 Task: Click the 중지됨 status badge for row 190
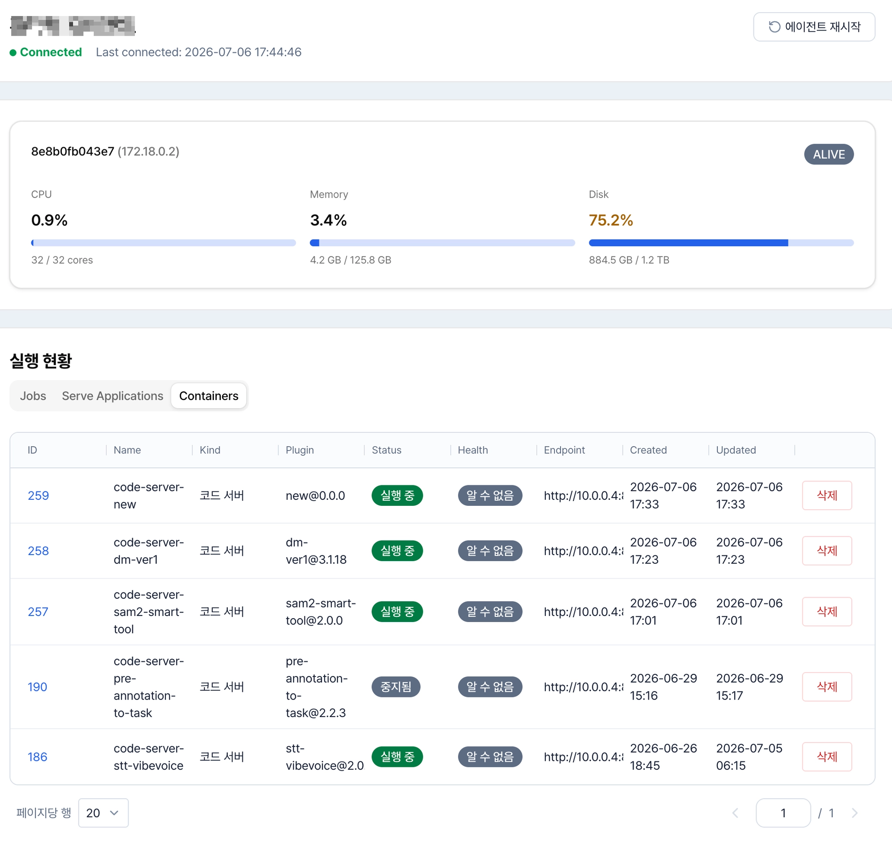396,687
